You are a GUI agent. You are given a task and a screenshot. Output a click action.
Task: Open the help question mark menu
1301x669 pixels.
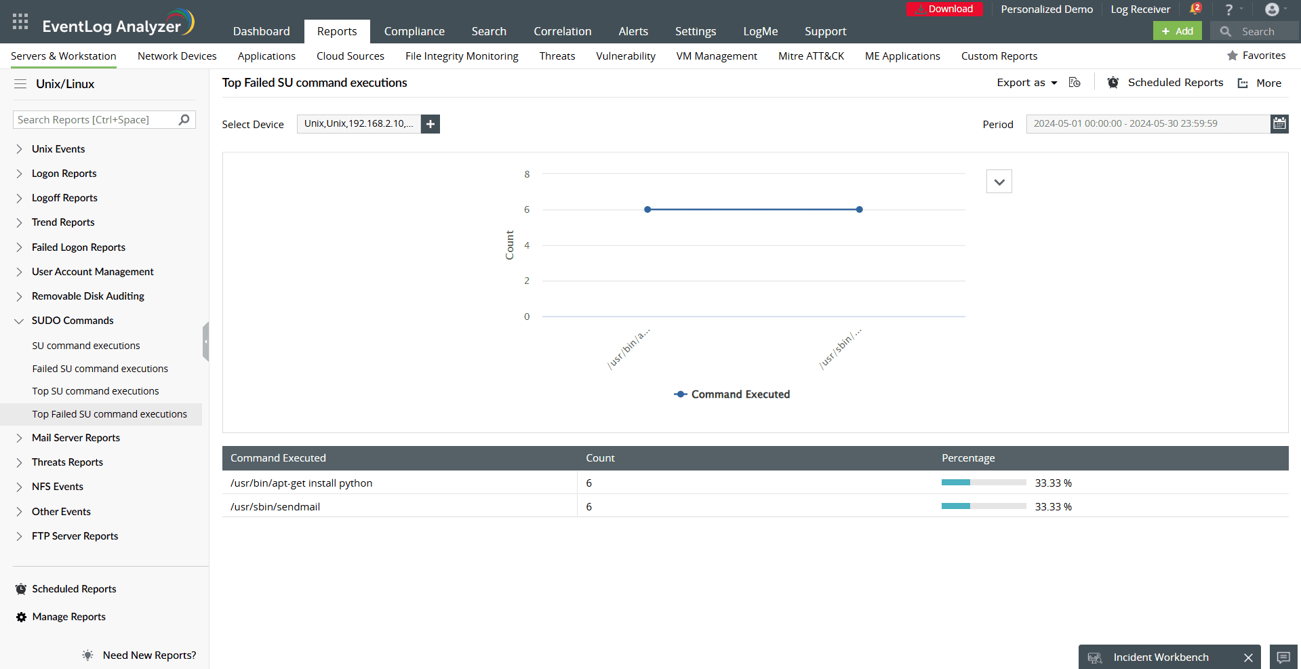[1228, 9]
